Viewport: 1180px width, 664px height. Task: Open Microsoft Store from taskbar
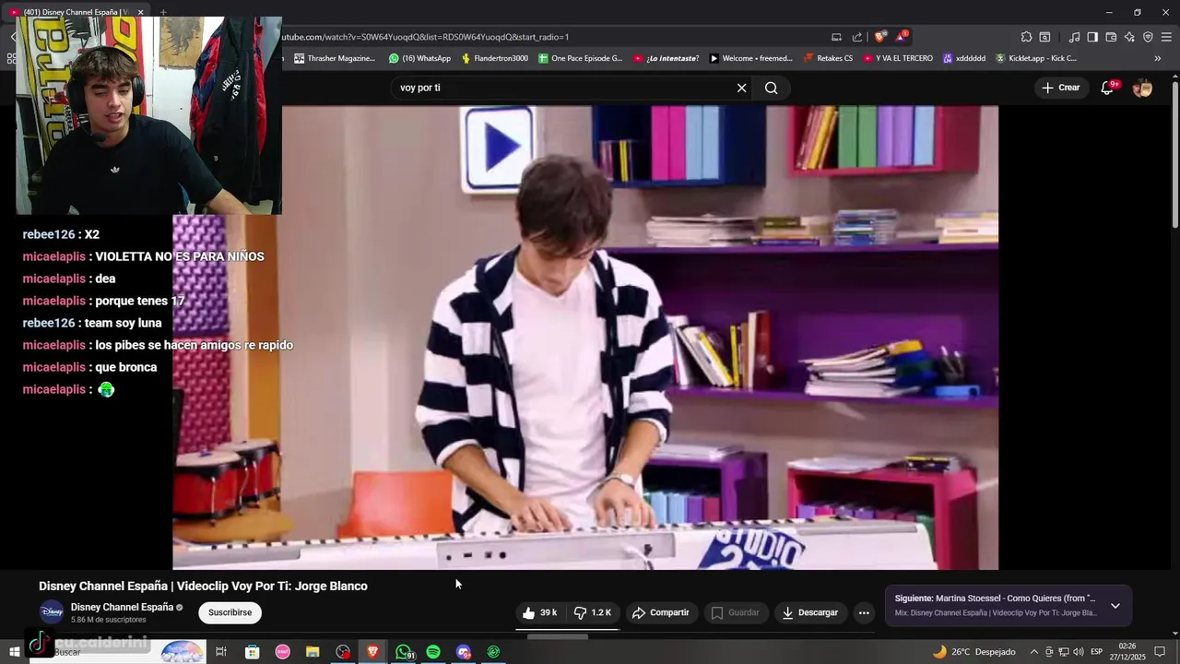click(x=252, y=652)
